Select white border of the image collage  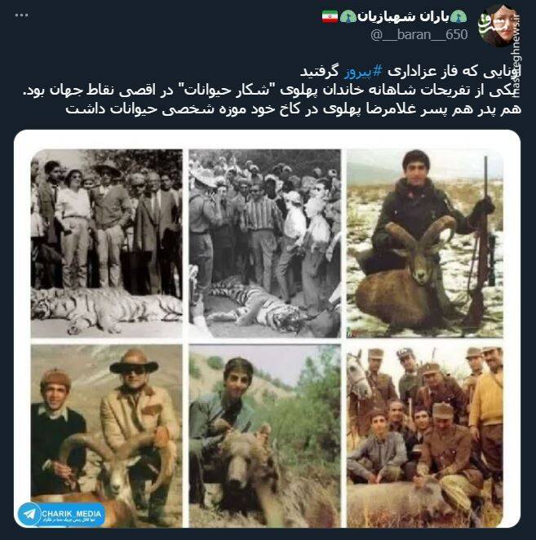(x=267, y=139)
